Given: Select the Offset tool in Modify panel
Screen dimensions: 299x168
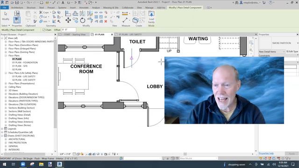Looking at the screenshot, I should tap(75, 14).
